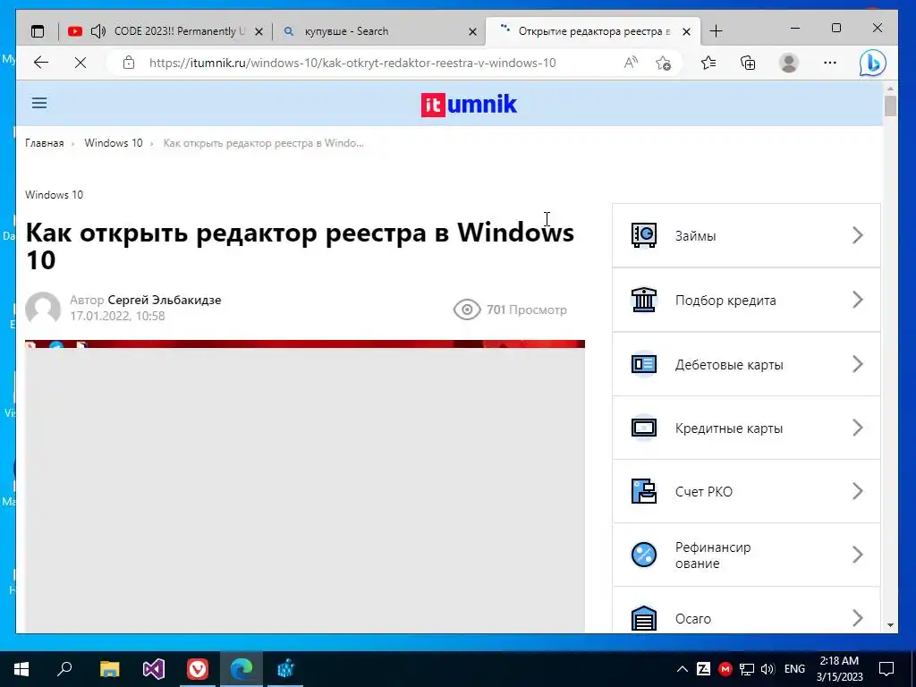
Task: Click the Дебетовые карты card icon
Action: click(644, 364)
